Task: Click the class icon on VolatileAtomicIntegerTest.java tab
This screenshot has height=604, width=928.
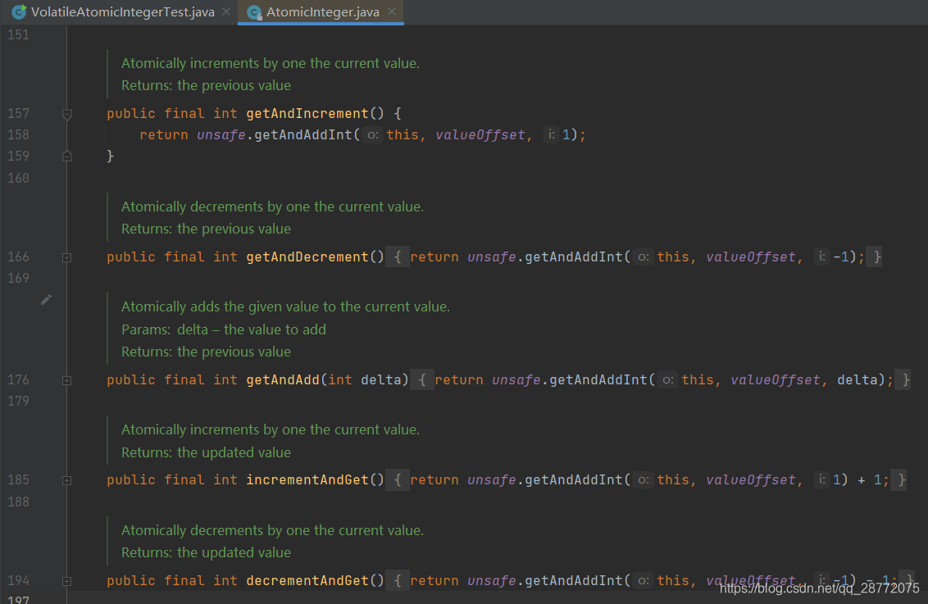Action: coord(19,11)
